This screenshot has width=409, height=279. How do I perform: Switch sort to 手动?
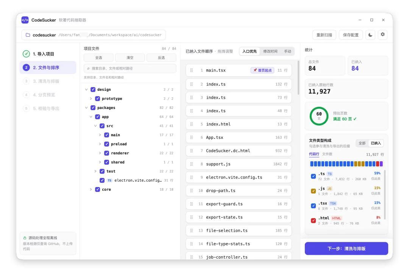pos(287,51)
